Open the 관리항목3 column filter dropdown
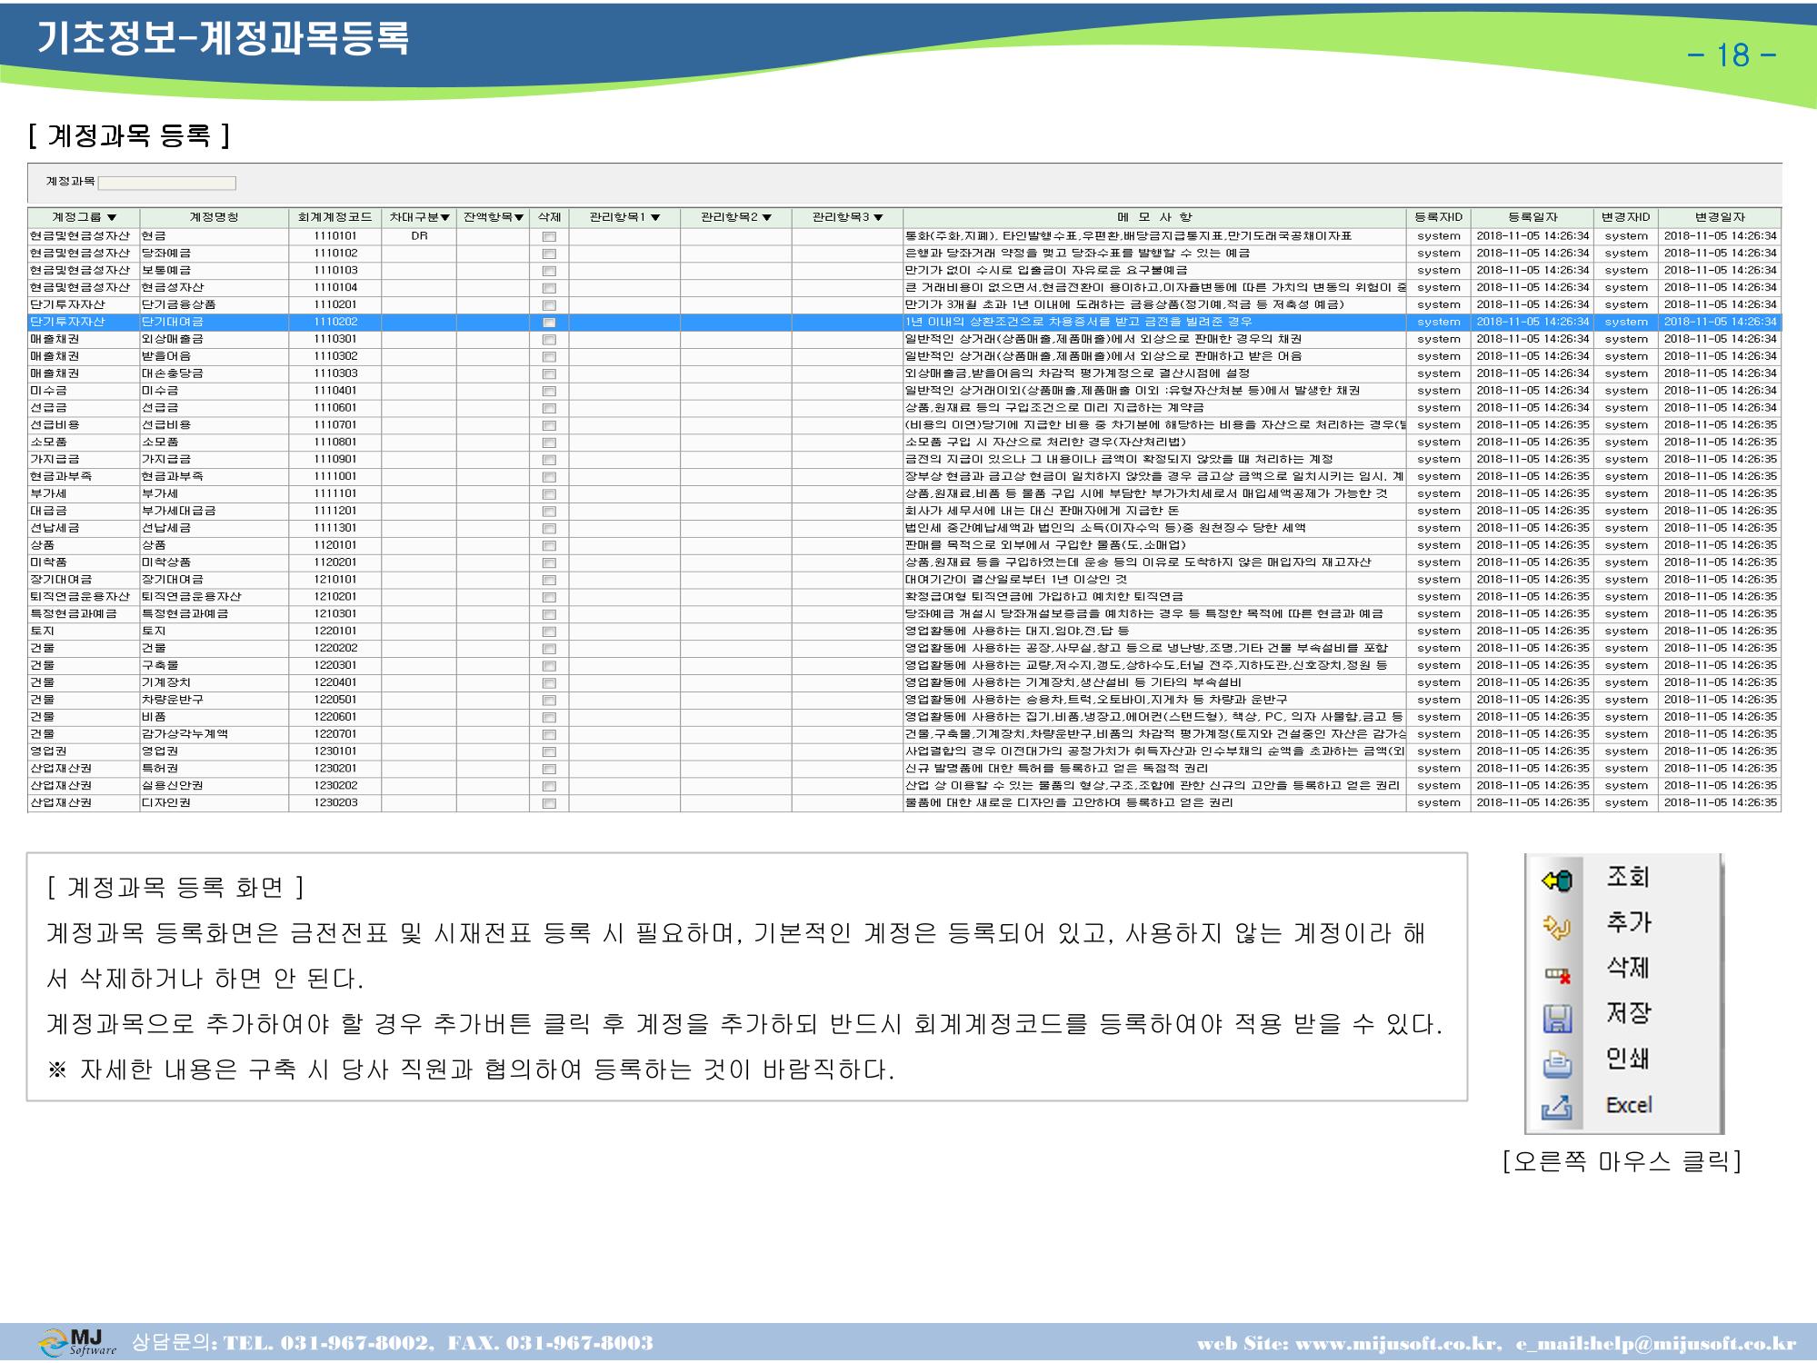 [878, 217]
